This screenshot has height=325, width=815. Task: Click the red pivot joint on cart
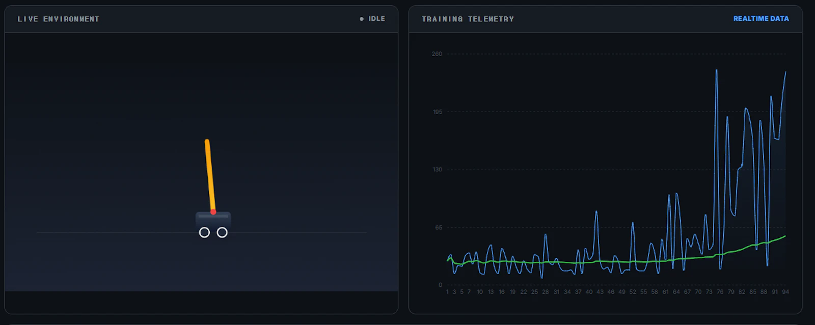click(213, 212)
